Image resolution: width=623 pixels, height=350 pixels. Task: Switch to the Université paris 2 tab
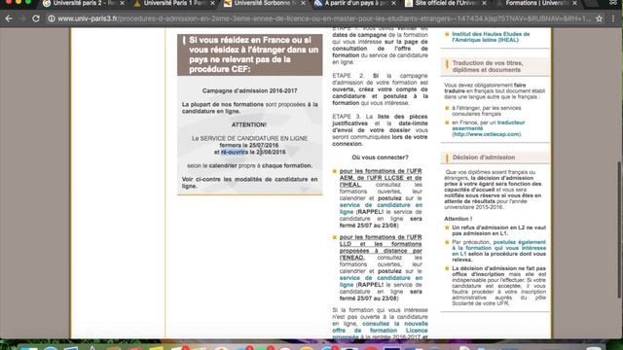coord(84,3)
